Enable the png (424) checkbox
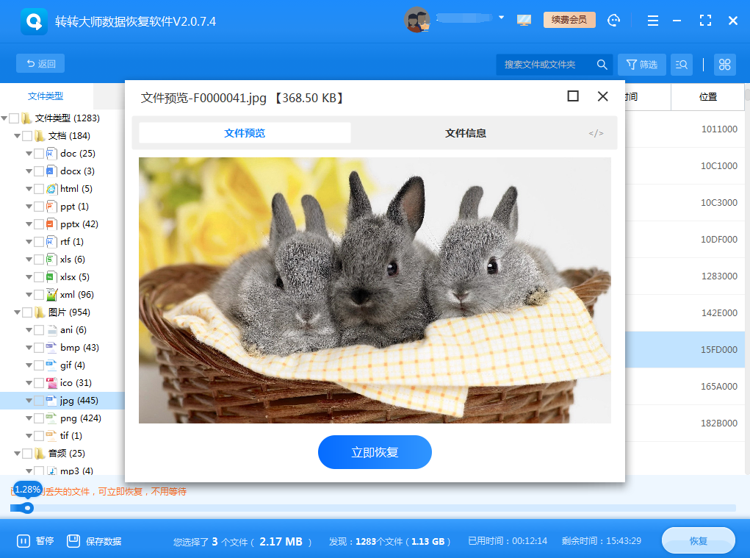The width and height of the screenshot is (750, 558). (39, 418)
